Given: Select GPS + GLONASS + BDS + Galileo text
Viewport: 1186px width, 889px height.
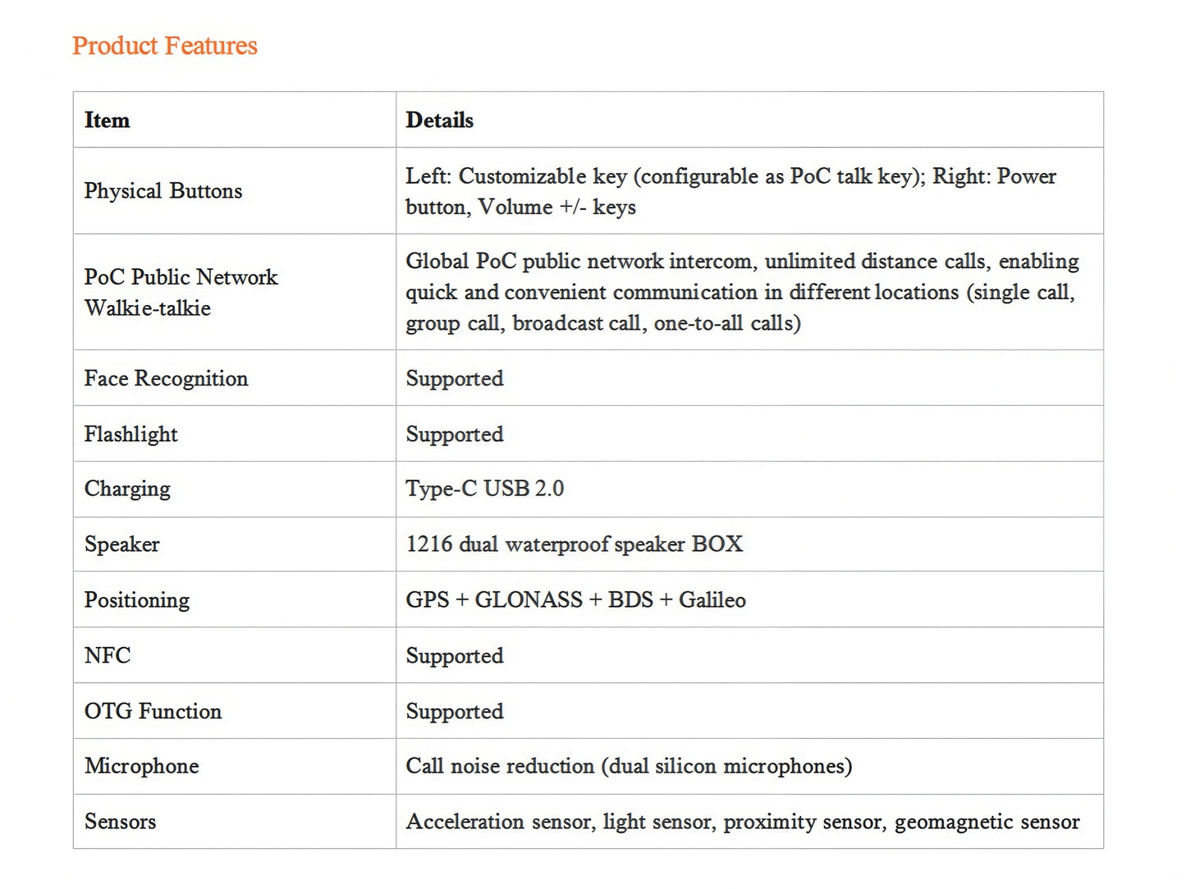Looking at the screenshot, I should (576, 600).
